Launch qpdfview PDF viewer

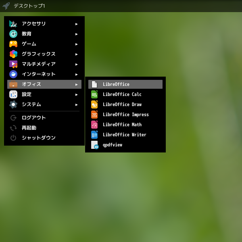tap(125, 145)
